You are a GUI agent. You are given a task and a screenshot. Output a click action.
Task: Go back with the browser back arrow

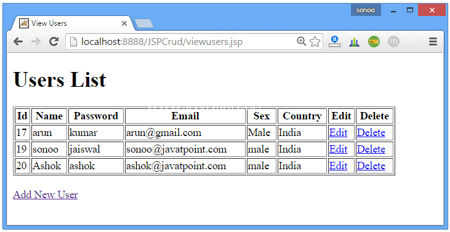pos(18,42)
